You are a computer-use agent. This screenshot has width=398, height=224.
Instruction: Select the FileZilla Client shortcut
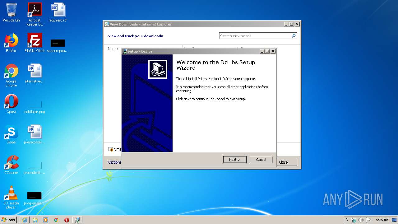(x=35, y=43)
